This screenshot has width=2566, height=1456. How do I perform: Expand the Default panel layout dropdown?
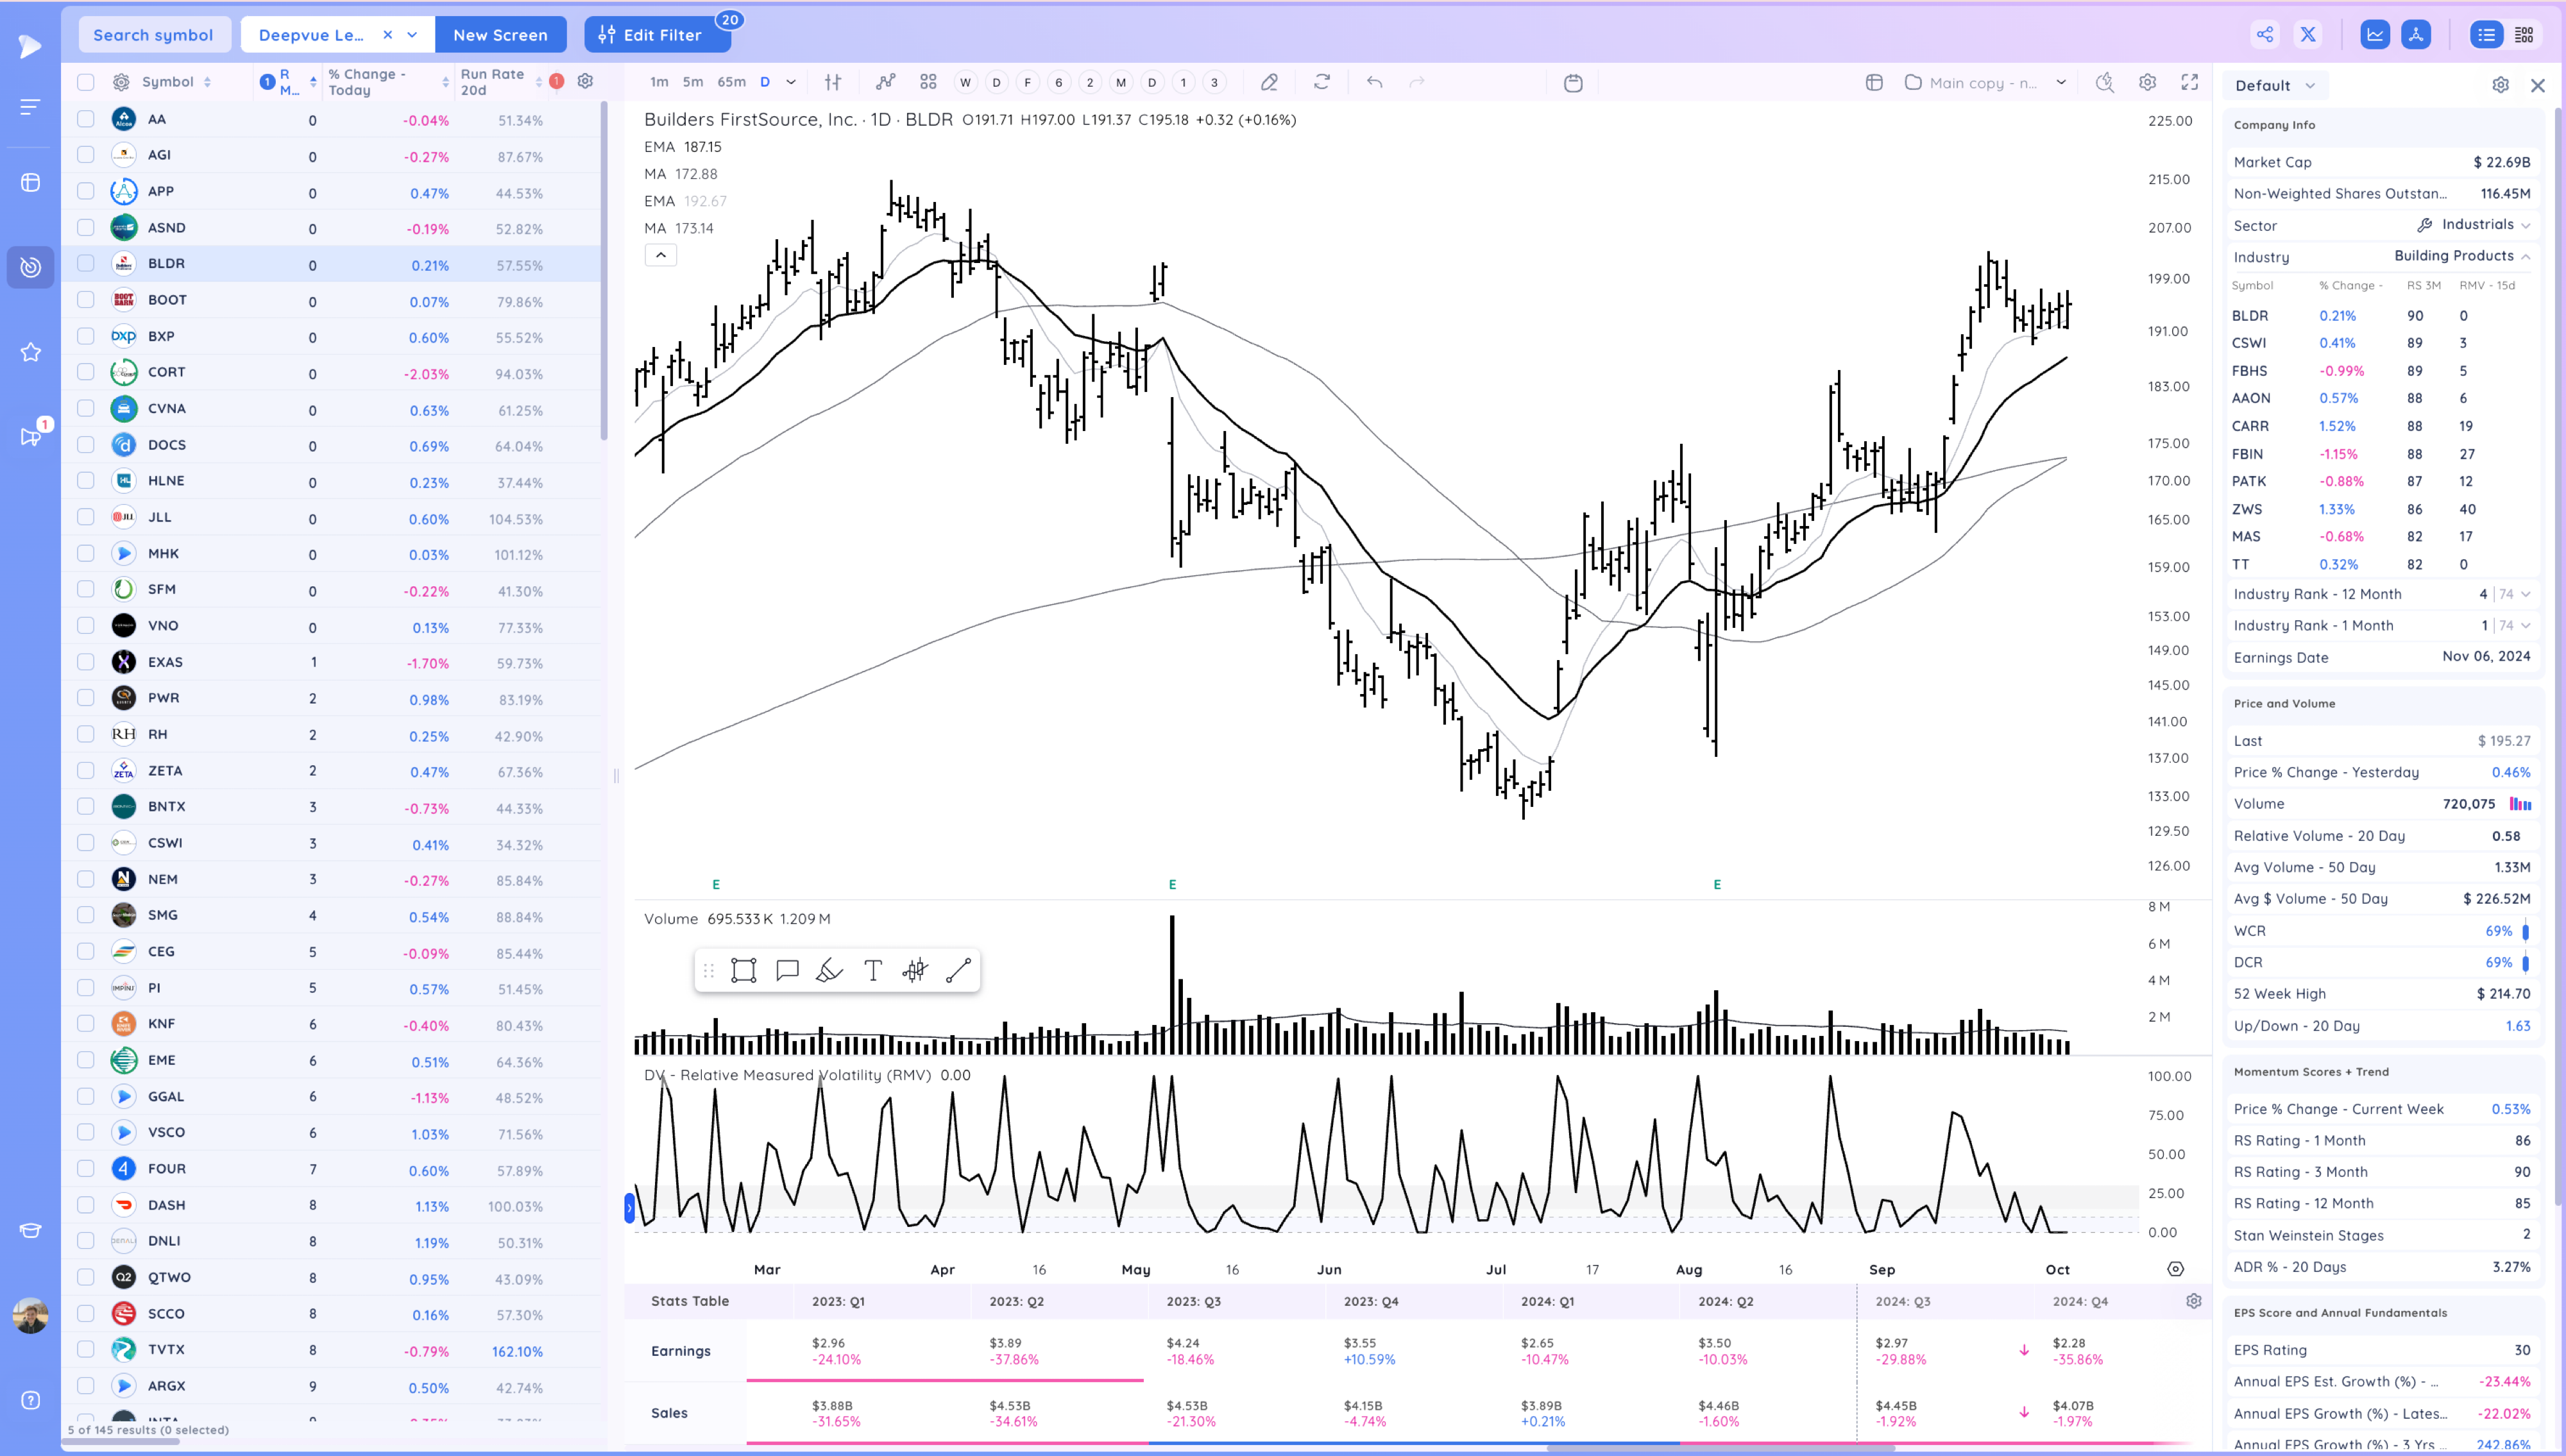pos(2275,86)
